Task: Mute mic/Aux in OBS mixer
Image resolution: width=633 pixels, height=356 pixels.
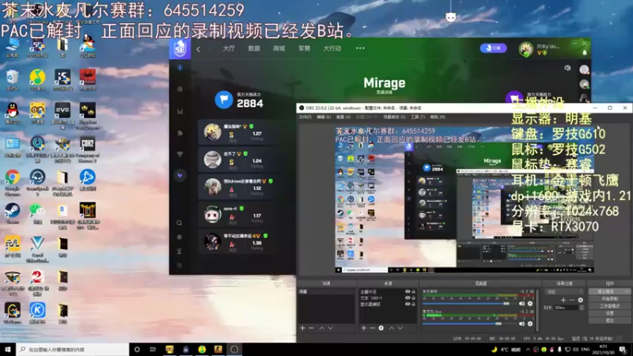Action: [521, 324]
